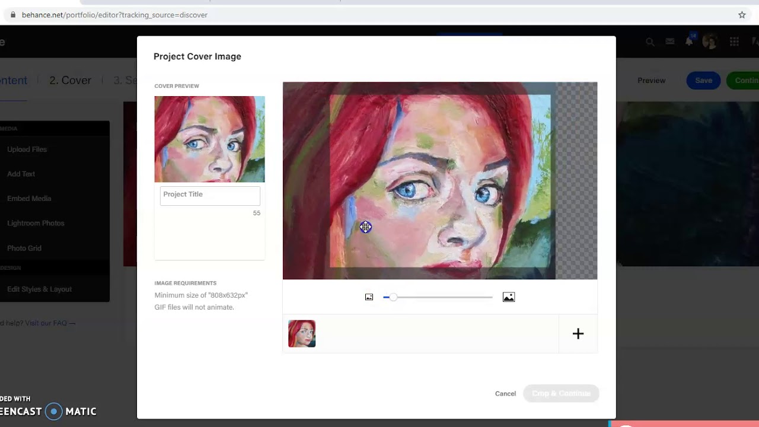The height and width of the screenshot is (427, 759).
Task: Open the user profile avatar
Action: tap(710, 42)
